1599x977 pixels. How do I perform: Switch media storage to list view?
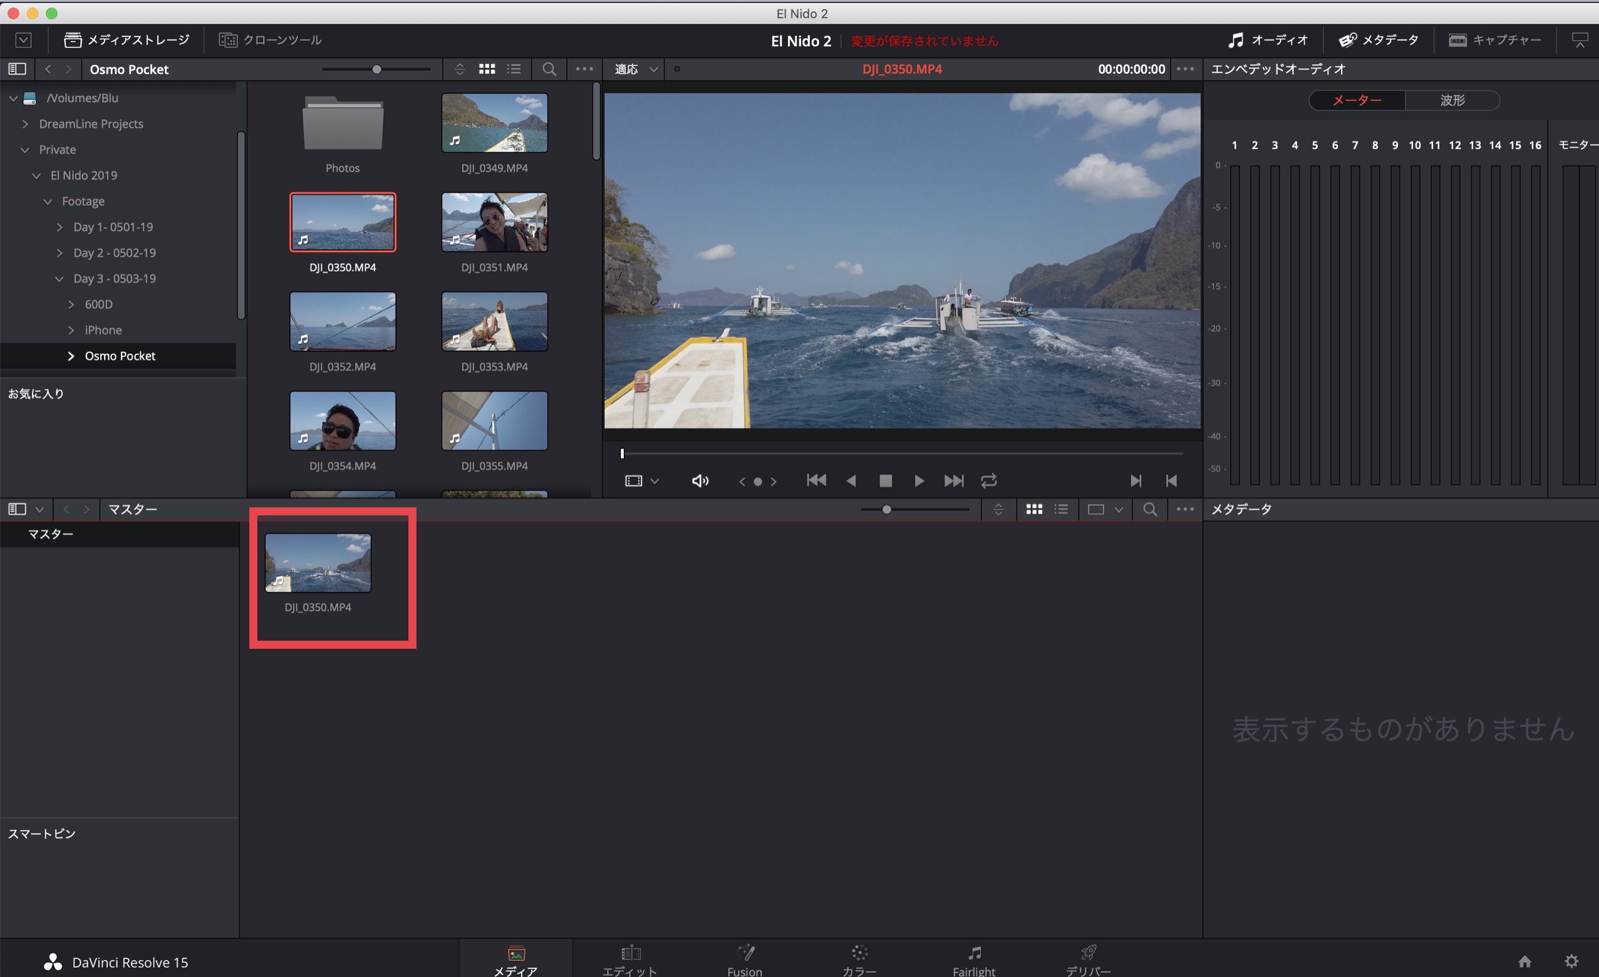tap(514, 69)
